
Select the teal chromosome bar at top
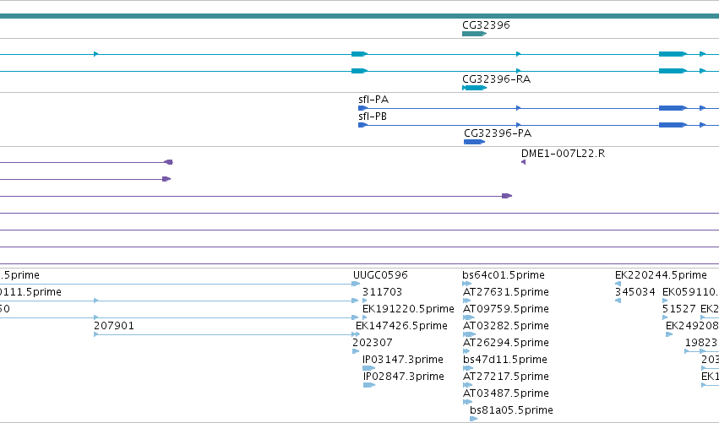pyautogui.click(x=360, y=16)
